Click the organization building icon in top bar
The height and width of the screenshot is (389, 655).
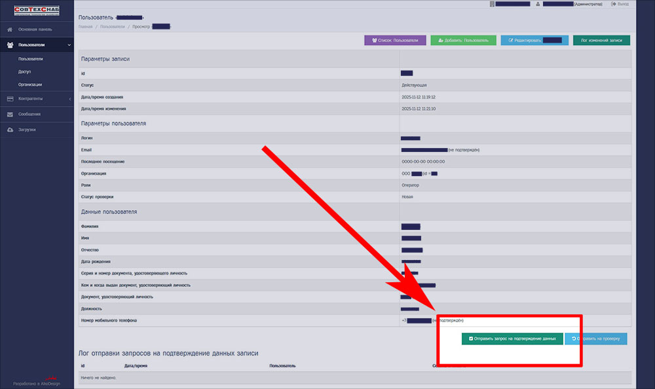tap(492, 4)
